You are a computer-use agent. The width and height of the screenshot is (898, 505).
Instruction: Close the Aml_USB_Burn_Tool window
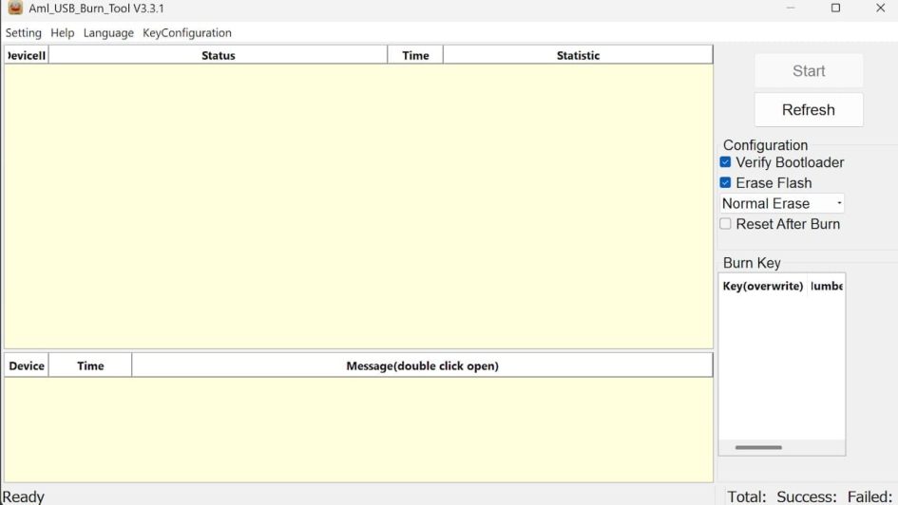(x=880, y=8)
